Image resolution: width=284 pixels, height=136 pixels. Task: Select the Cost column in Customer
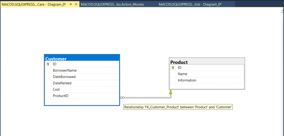(56, 90)
